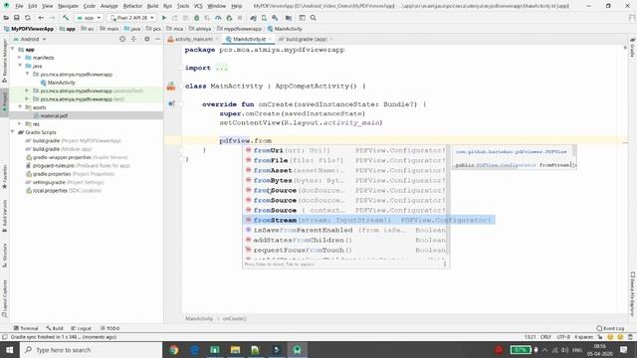Open the Build tool window
Image resolution: width=637 pixels, height=358 pixels.
(x=55, y=328)
